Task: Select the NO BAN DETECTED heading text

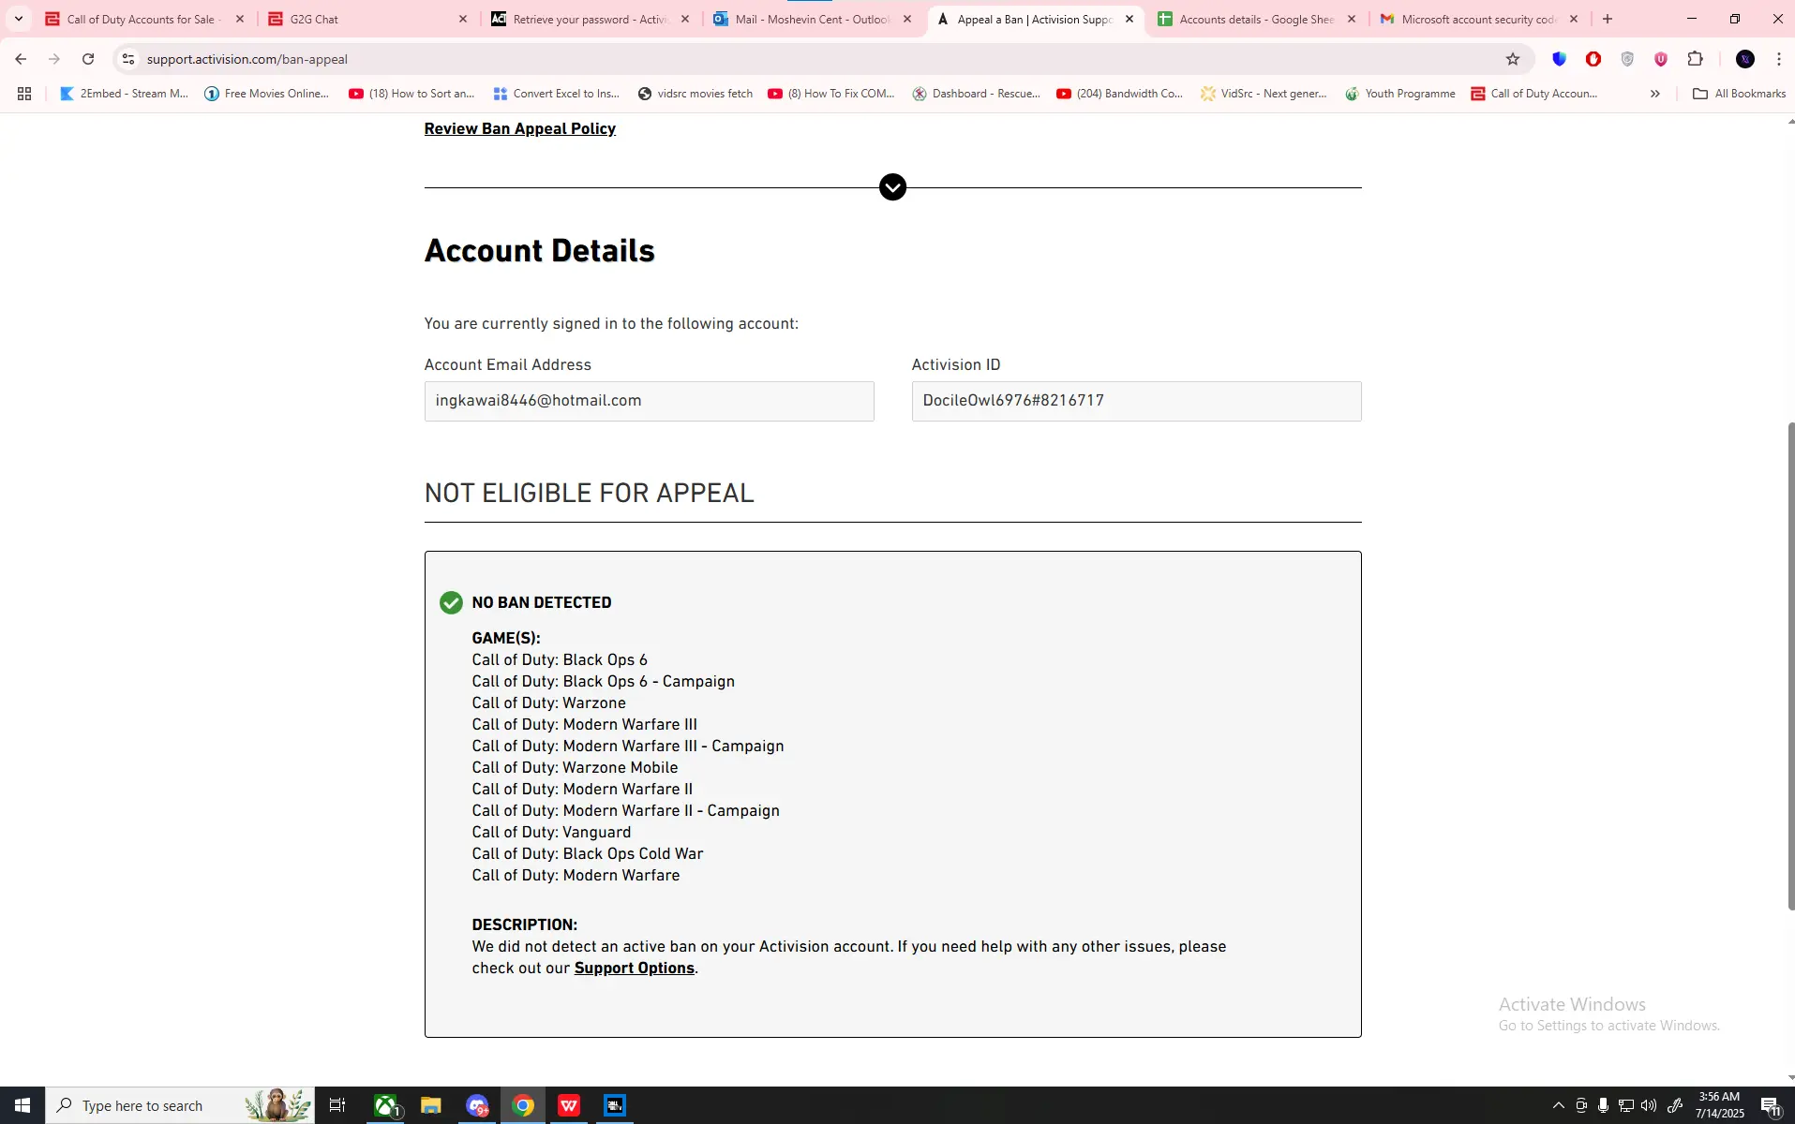Action: [x=542, y=603]
